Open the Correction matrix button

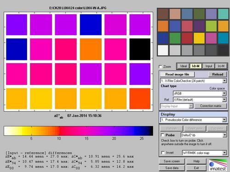211,106
